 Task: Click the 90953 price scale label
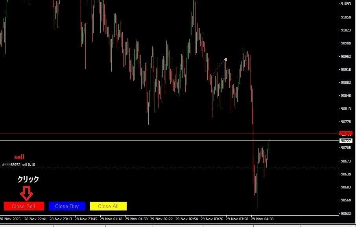[x=346, y=56]
